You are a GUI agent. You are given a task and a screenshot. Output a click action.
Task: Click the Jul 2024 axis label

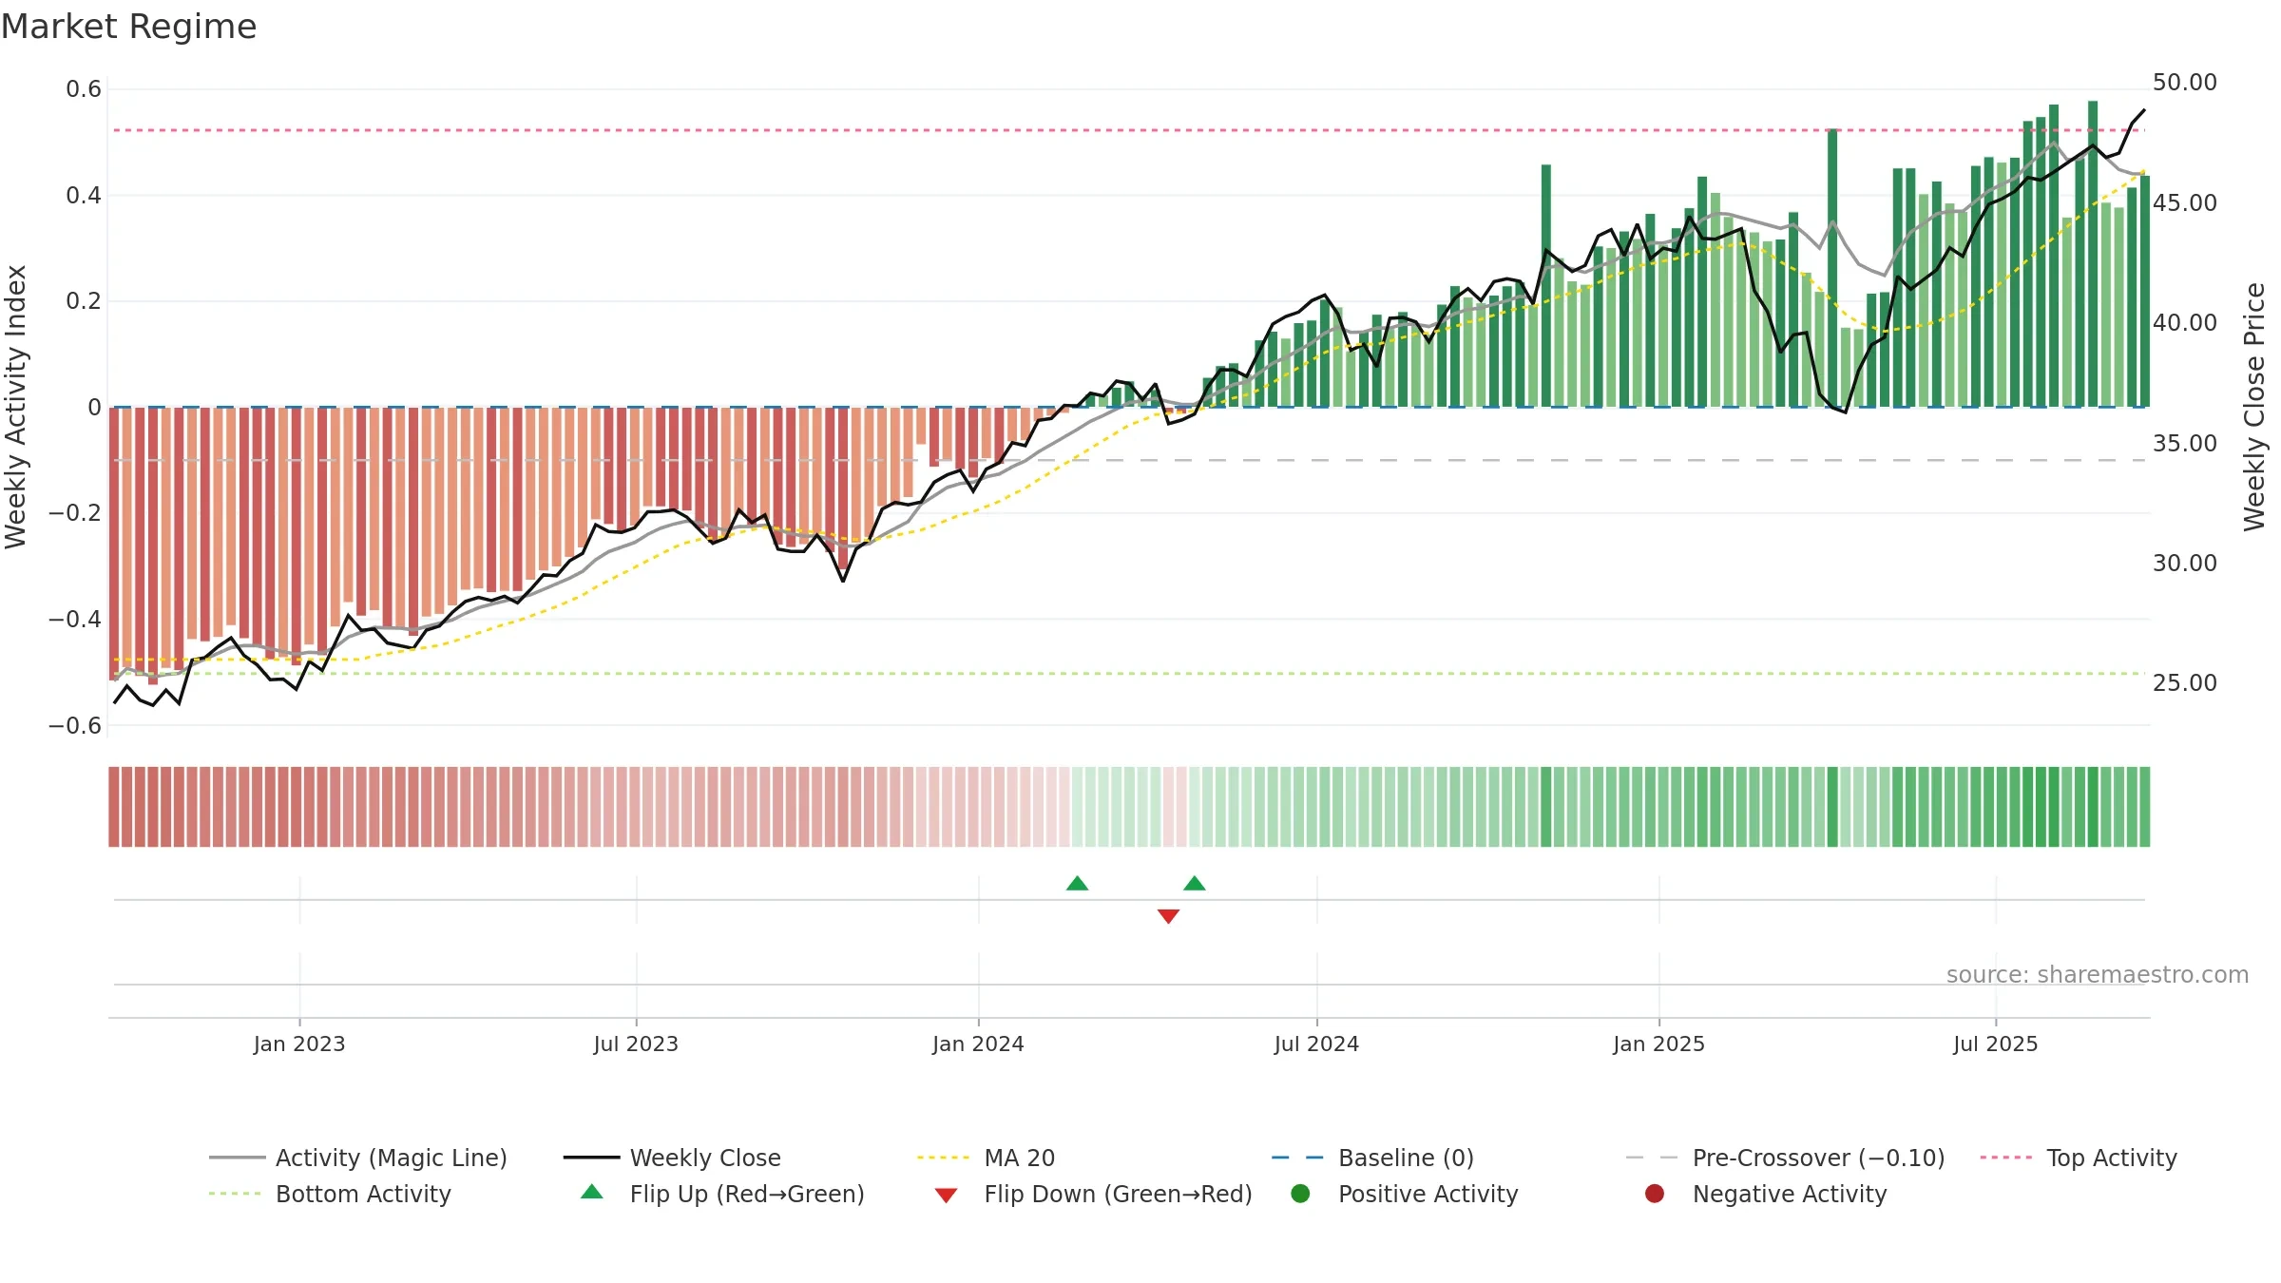1316,1044
